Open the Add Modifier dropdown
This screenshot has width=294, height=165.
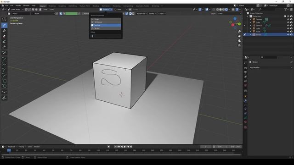point(271,67)
